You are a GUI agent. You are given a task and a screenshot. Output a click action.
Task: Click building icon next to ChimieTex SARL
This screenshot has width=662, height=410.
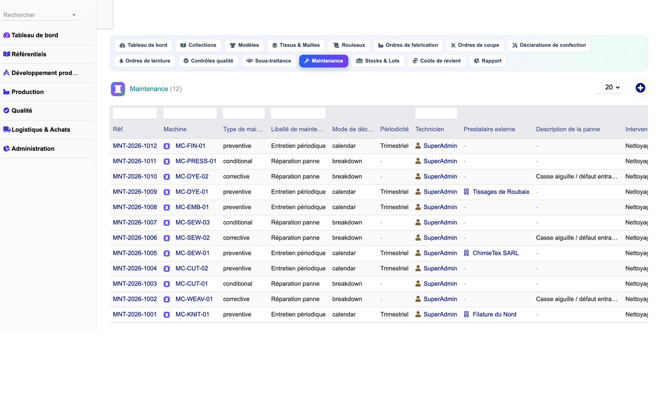466,253
